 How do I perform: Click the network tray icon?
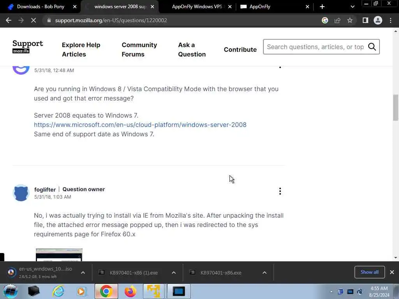tap(350, 292)
